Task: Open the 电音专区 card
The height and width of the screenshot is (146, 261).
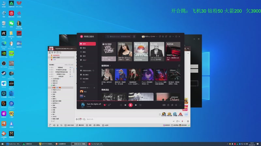Action: tap(173, 52)
